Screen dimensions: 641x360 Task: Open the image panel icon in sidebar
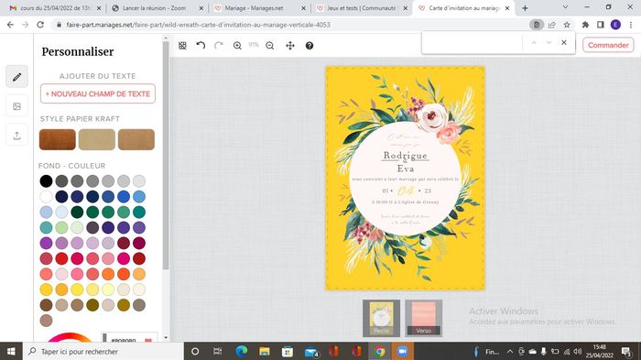coord(16,106)
